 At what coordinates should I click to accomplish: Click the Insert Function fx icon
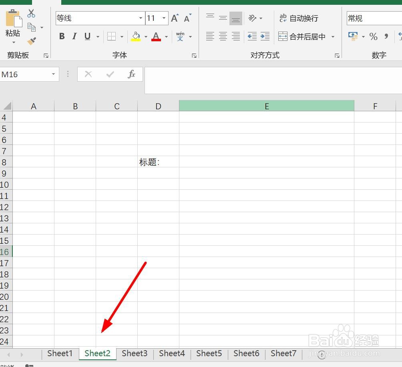tap(131, 74)
